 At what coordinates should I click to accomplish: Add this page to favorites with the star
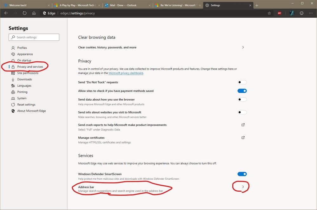tap(269, 13)
